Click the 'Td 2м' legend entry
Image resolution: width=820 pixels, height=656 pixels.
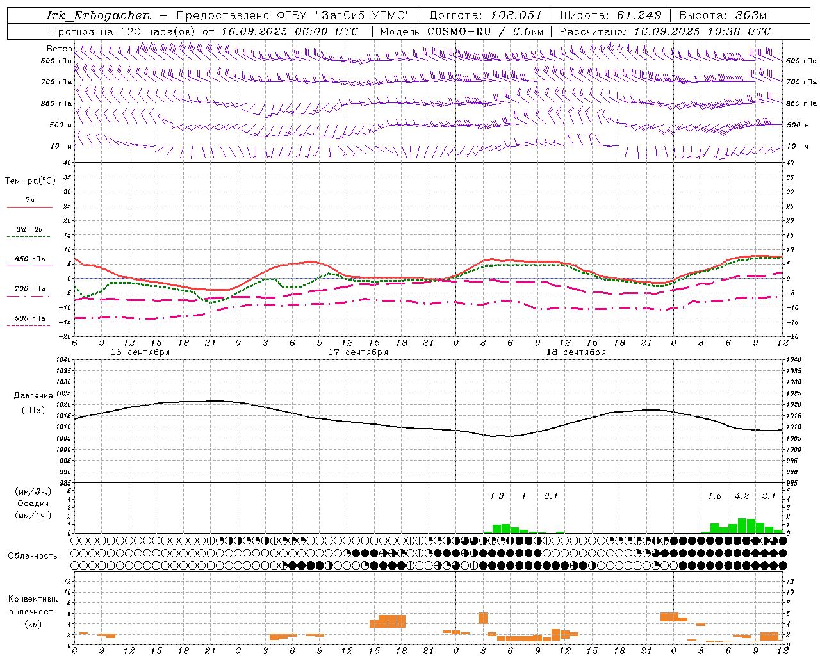tap(30, 229)
